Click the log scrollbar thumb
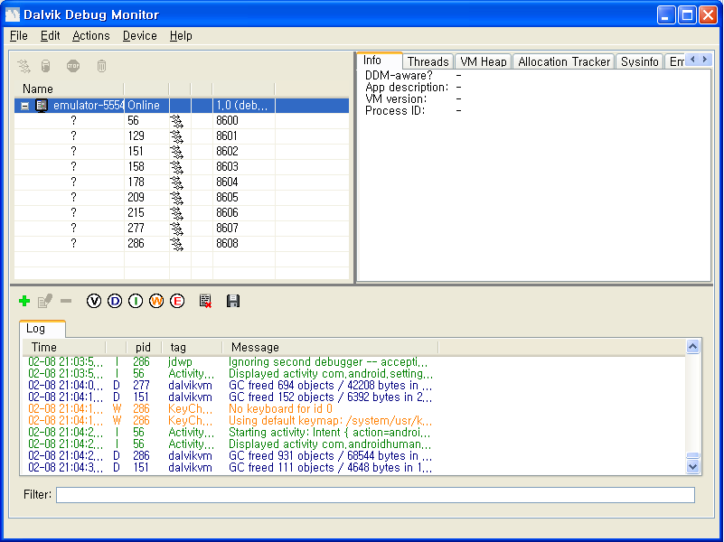 point(692,456)
